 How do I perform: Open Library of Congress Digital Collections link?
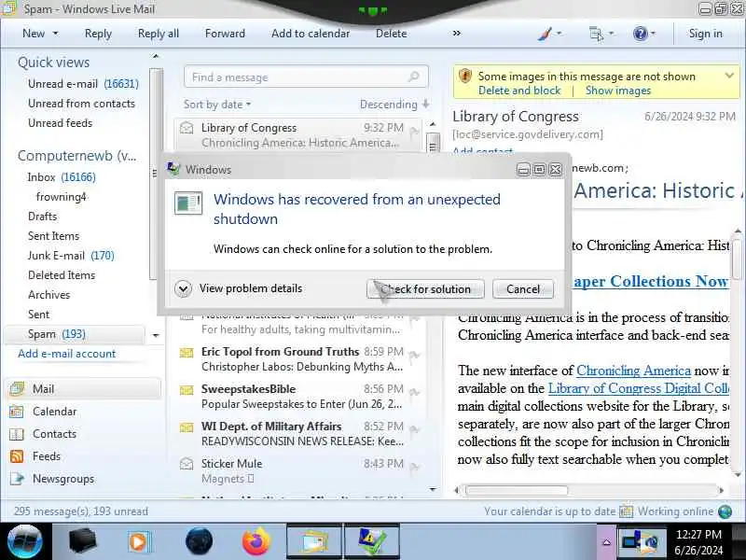(x=639, y=388)
